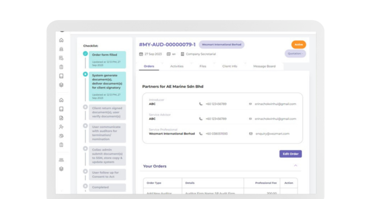
Task: Open the Client return signed document(s) card
Action: (107, 112)
